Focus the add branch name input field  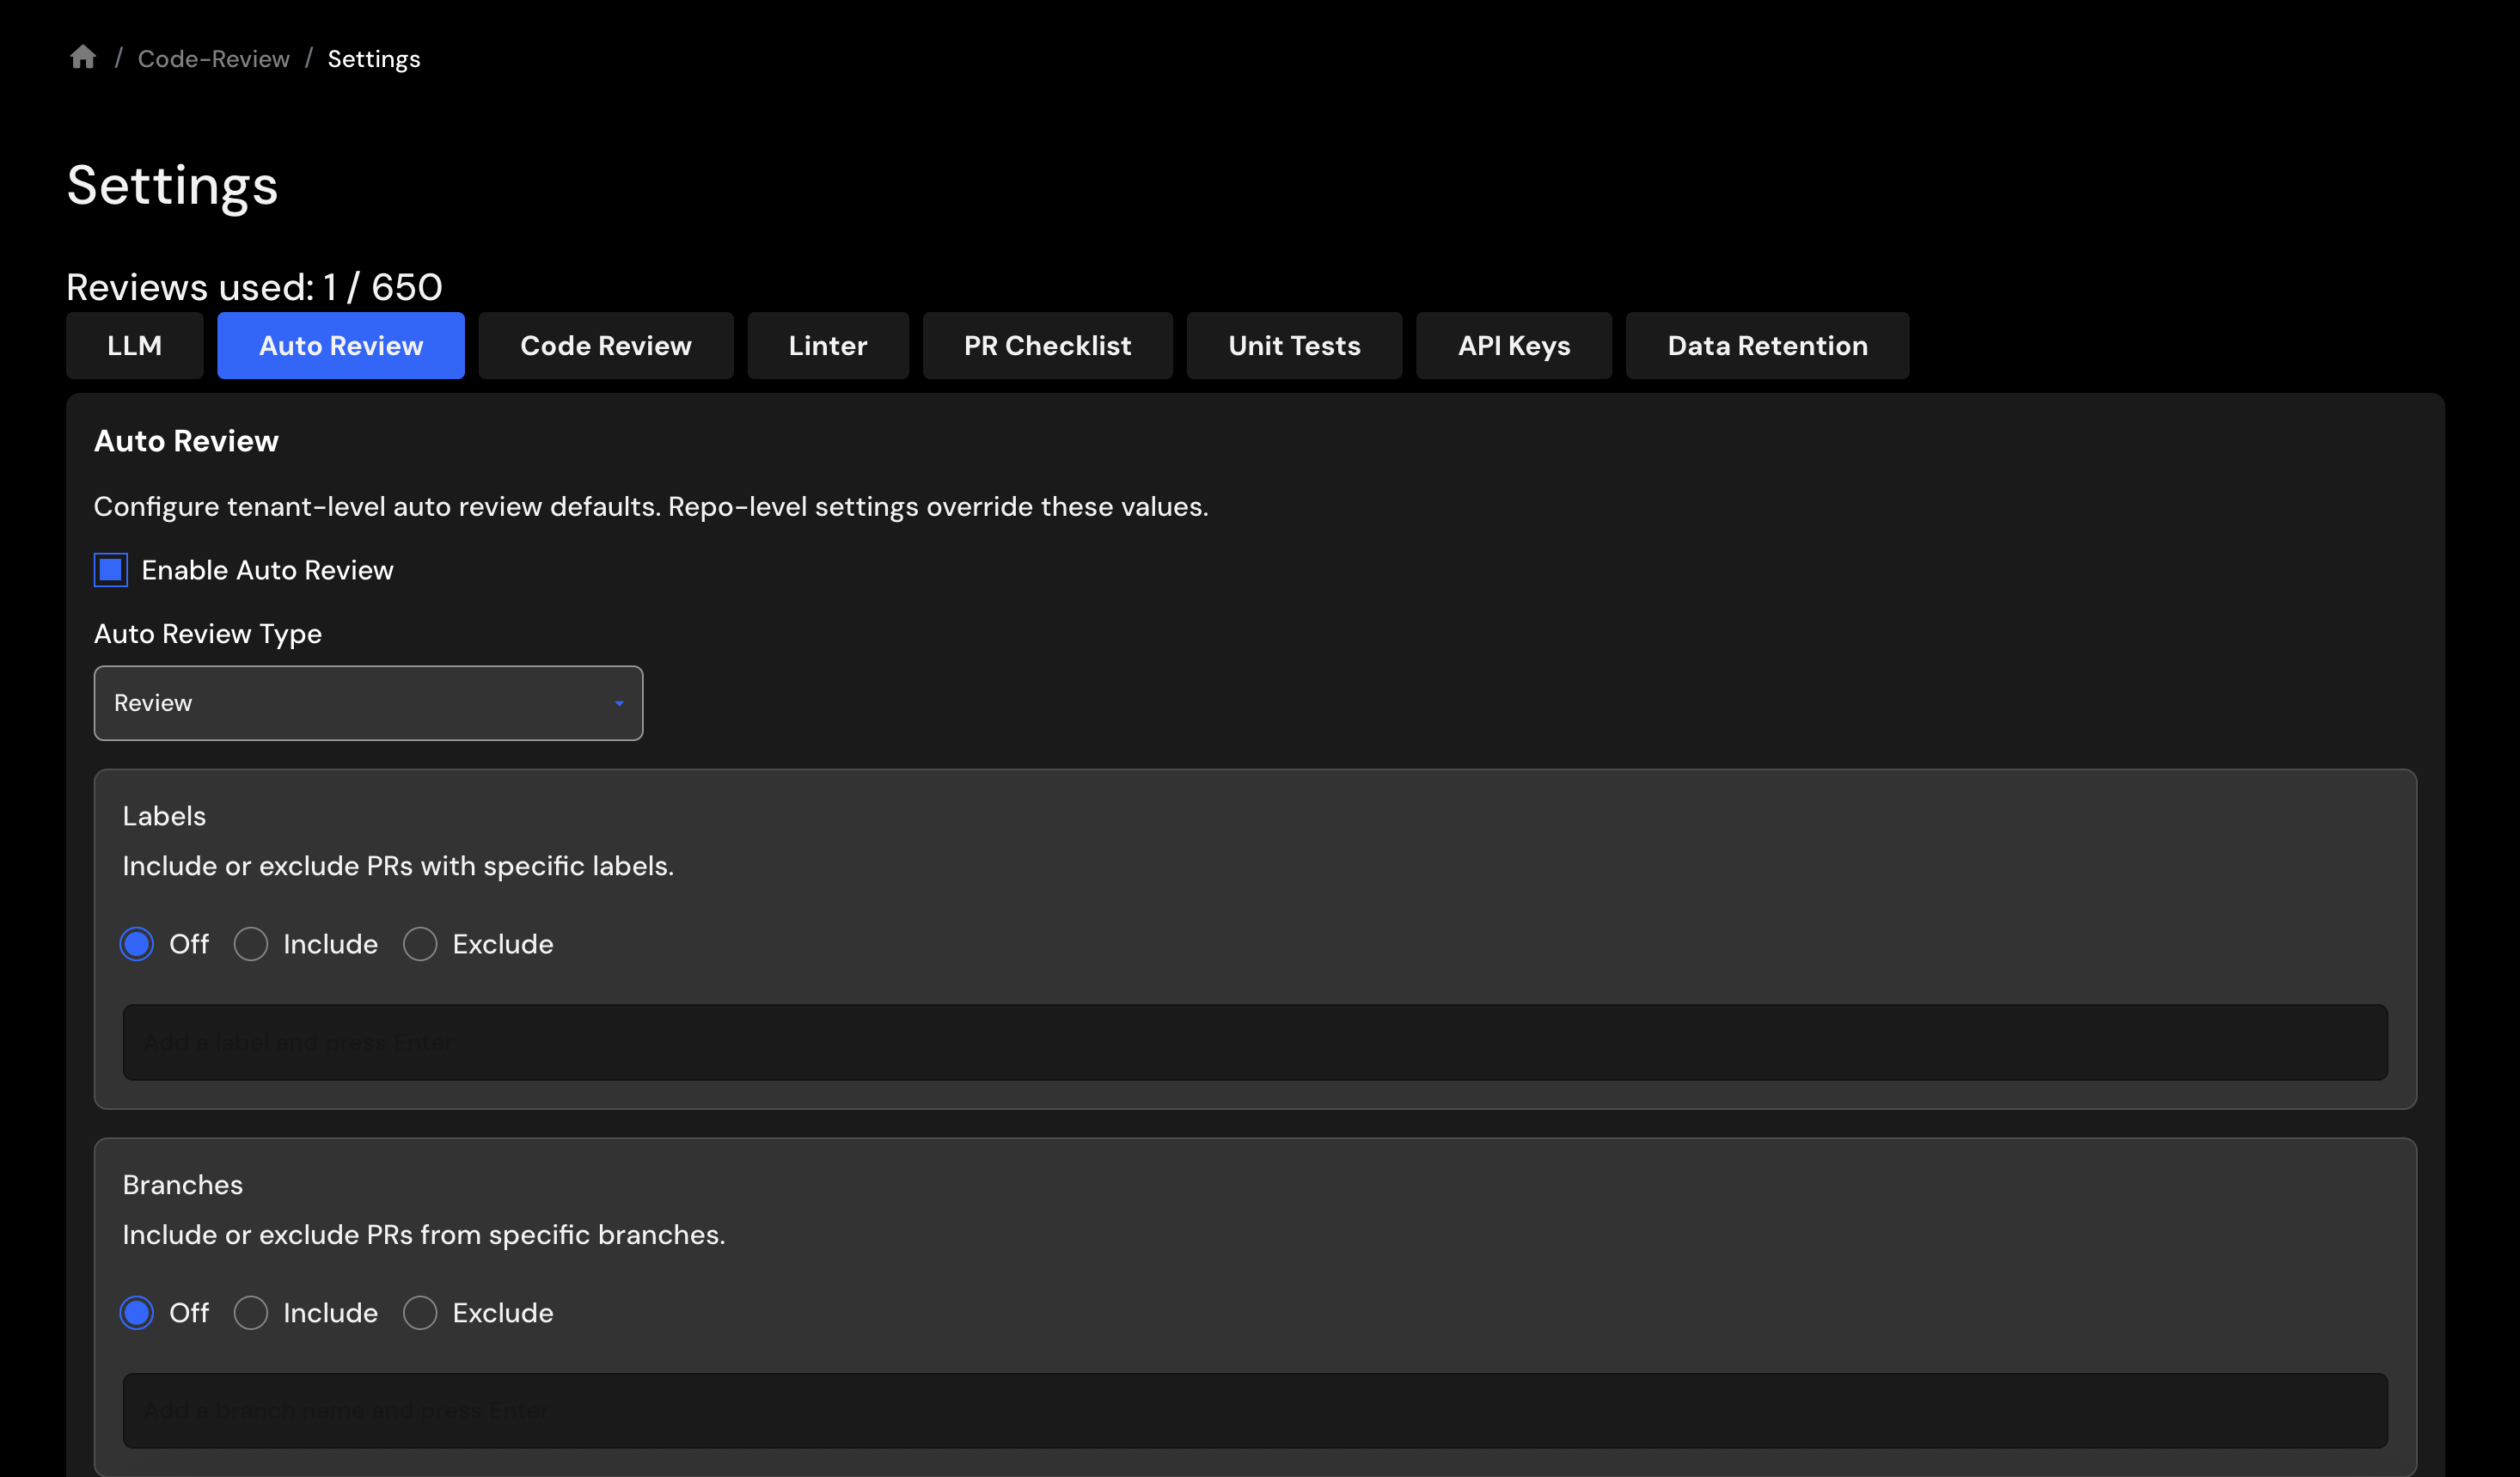tap(1255, 1411)
